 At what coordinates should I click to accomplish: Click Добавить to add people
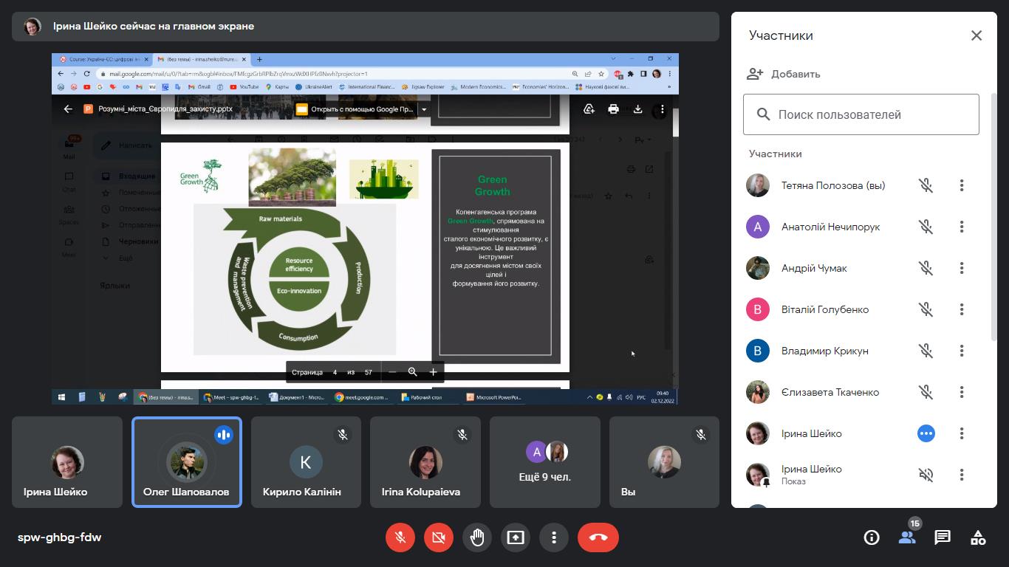[x=784, y=74]
